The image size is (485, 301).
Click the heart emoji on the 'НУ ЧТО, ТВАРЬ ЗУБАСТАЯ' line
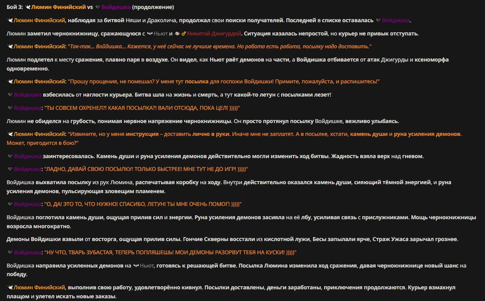tap(10, 252)
